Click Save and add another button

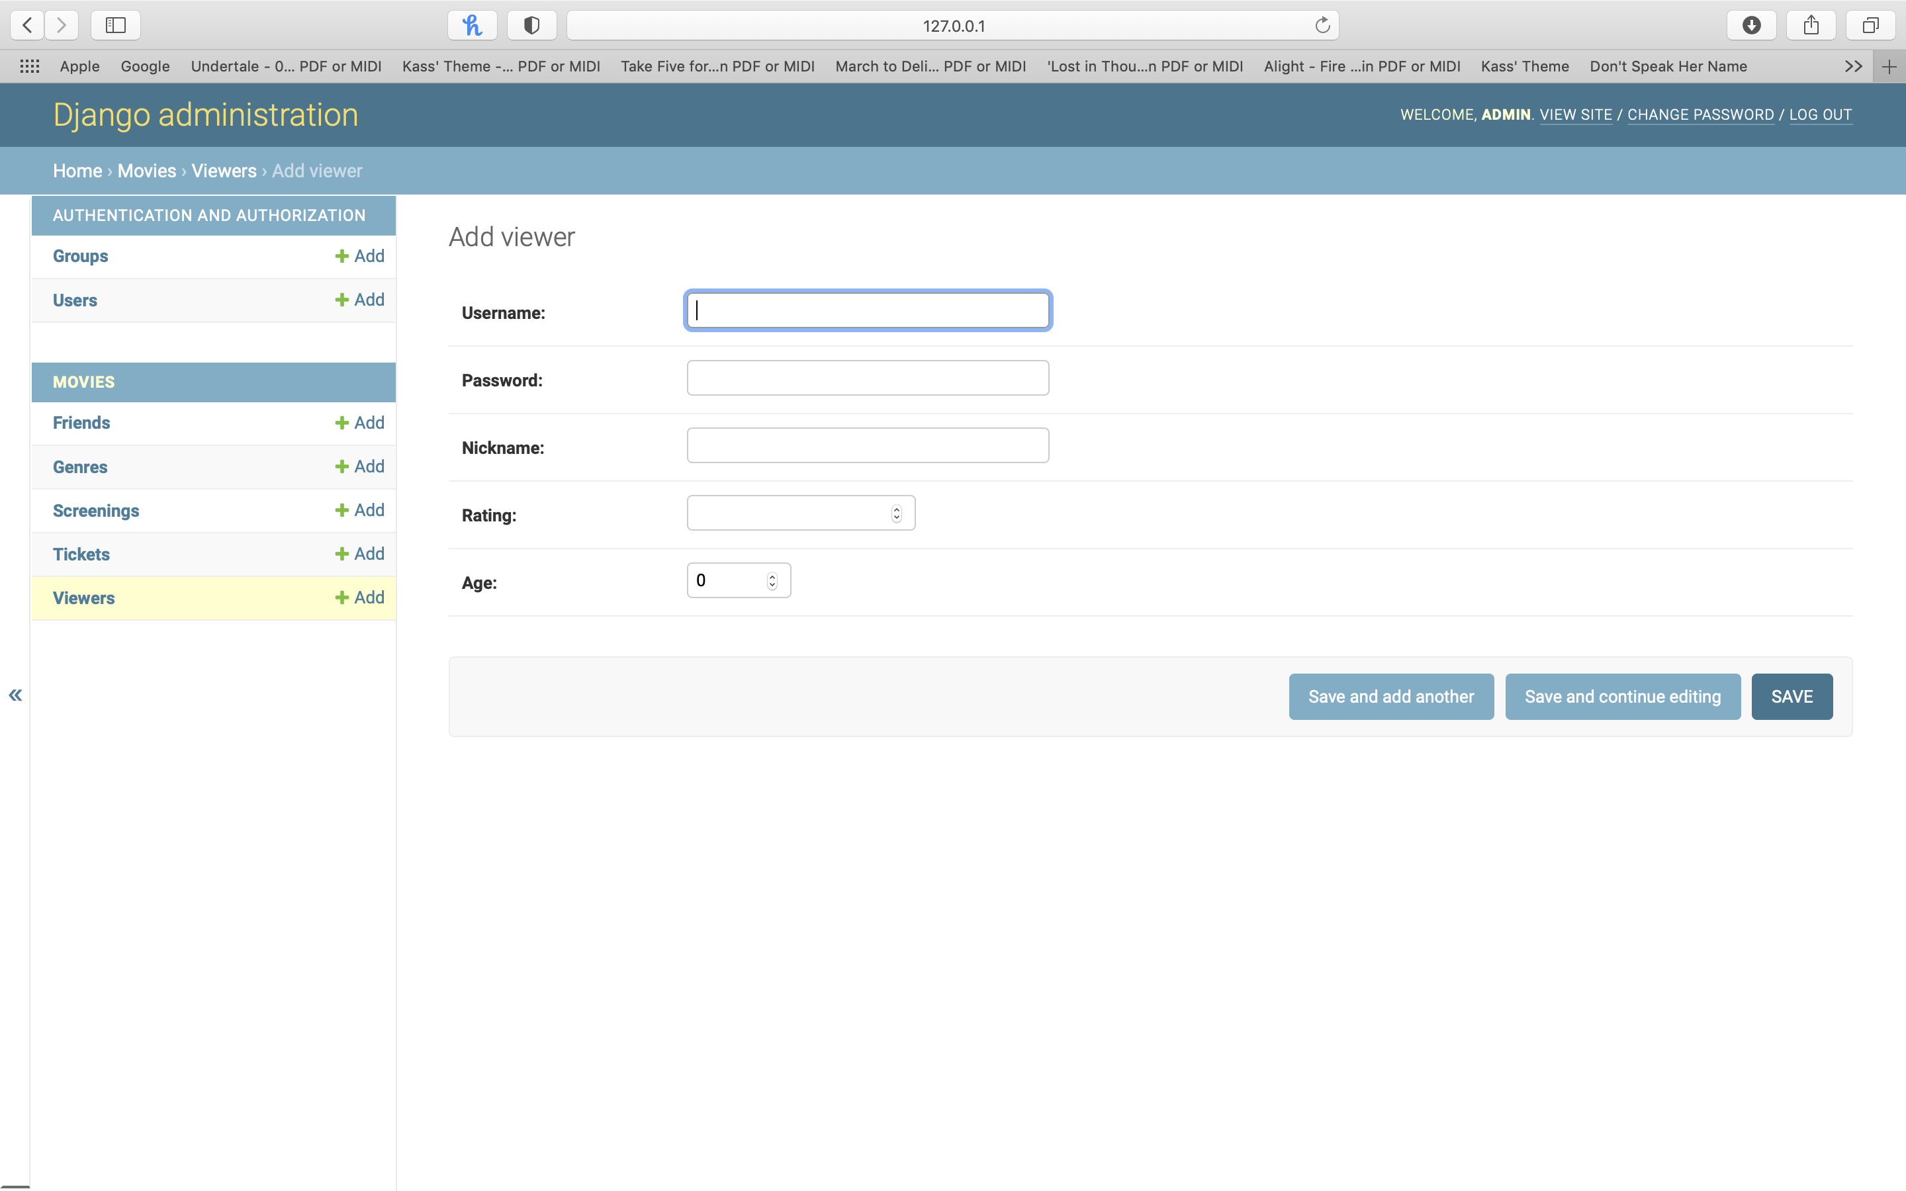pos(1391,696)
